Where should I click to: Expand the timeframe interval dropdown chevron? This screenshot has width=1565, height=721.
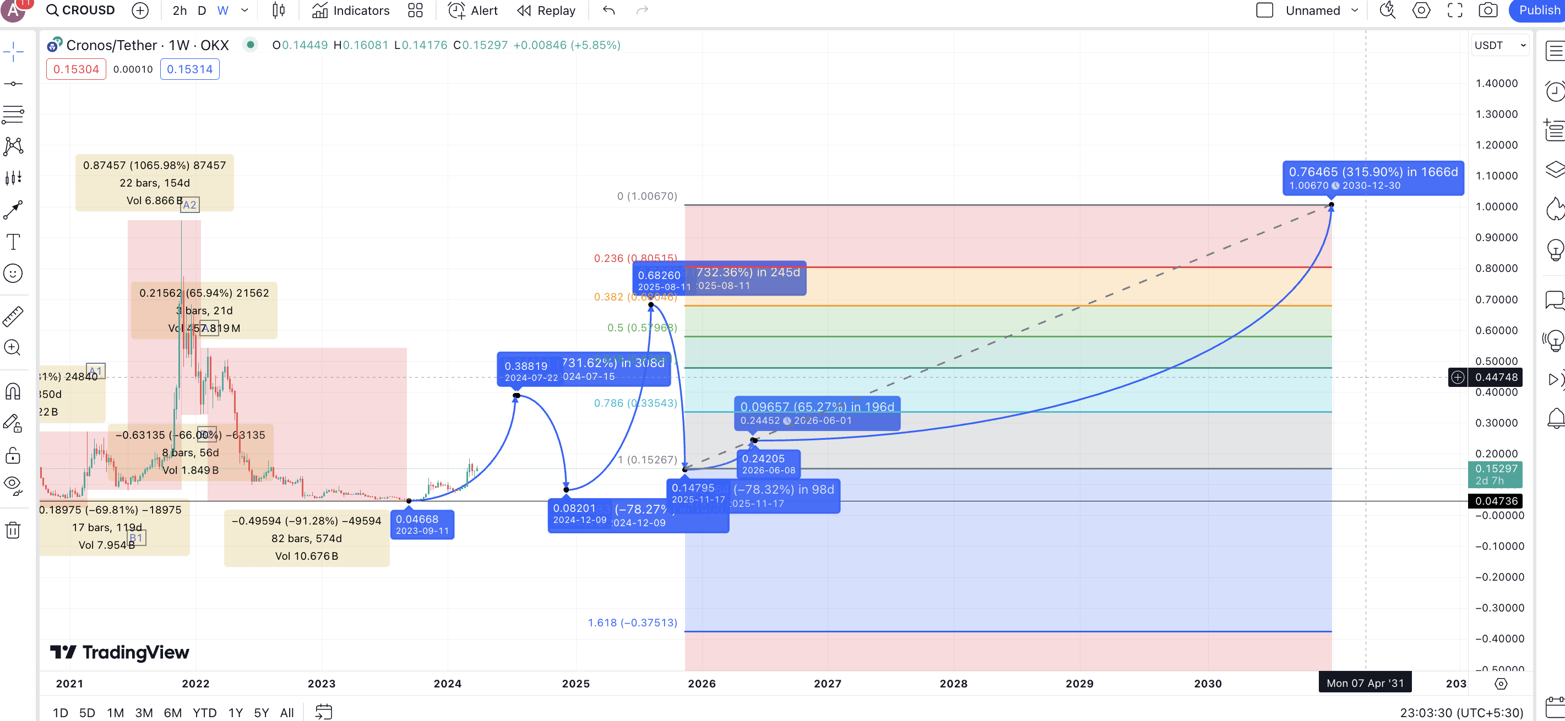pos(245,10)
